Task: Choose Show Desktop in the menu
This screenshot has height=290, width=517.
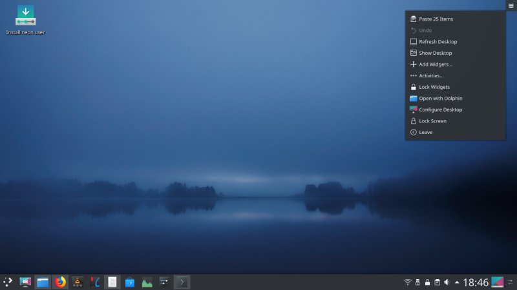Action: point(456,53)
